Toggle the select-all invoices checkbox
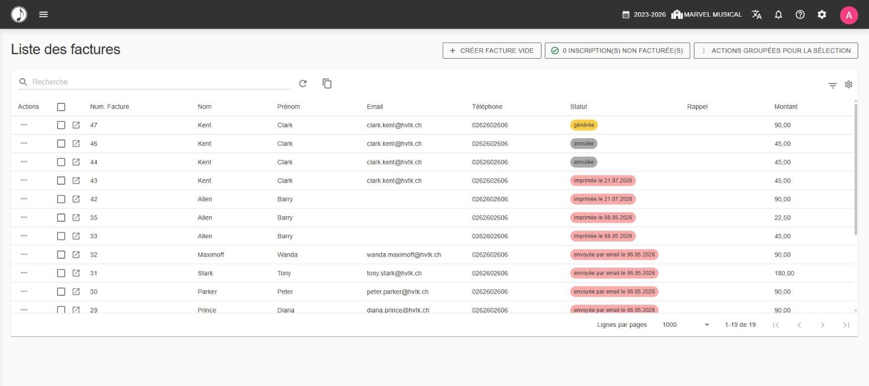869x386 pixels. [x=61, y=107]
